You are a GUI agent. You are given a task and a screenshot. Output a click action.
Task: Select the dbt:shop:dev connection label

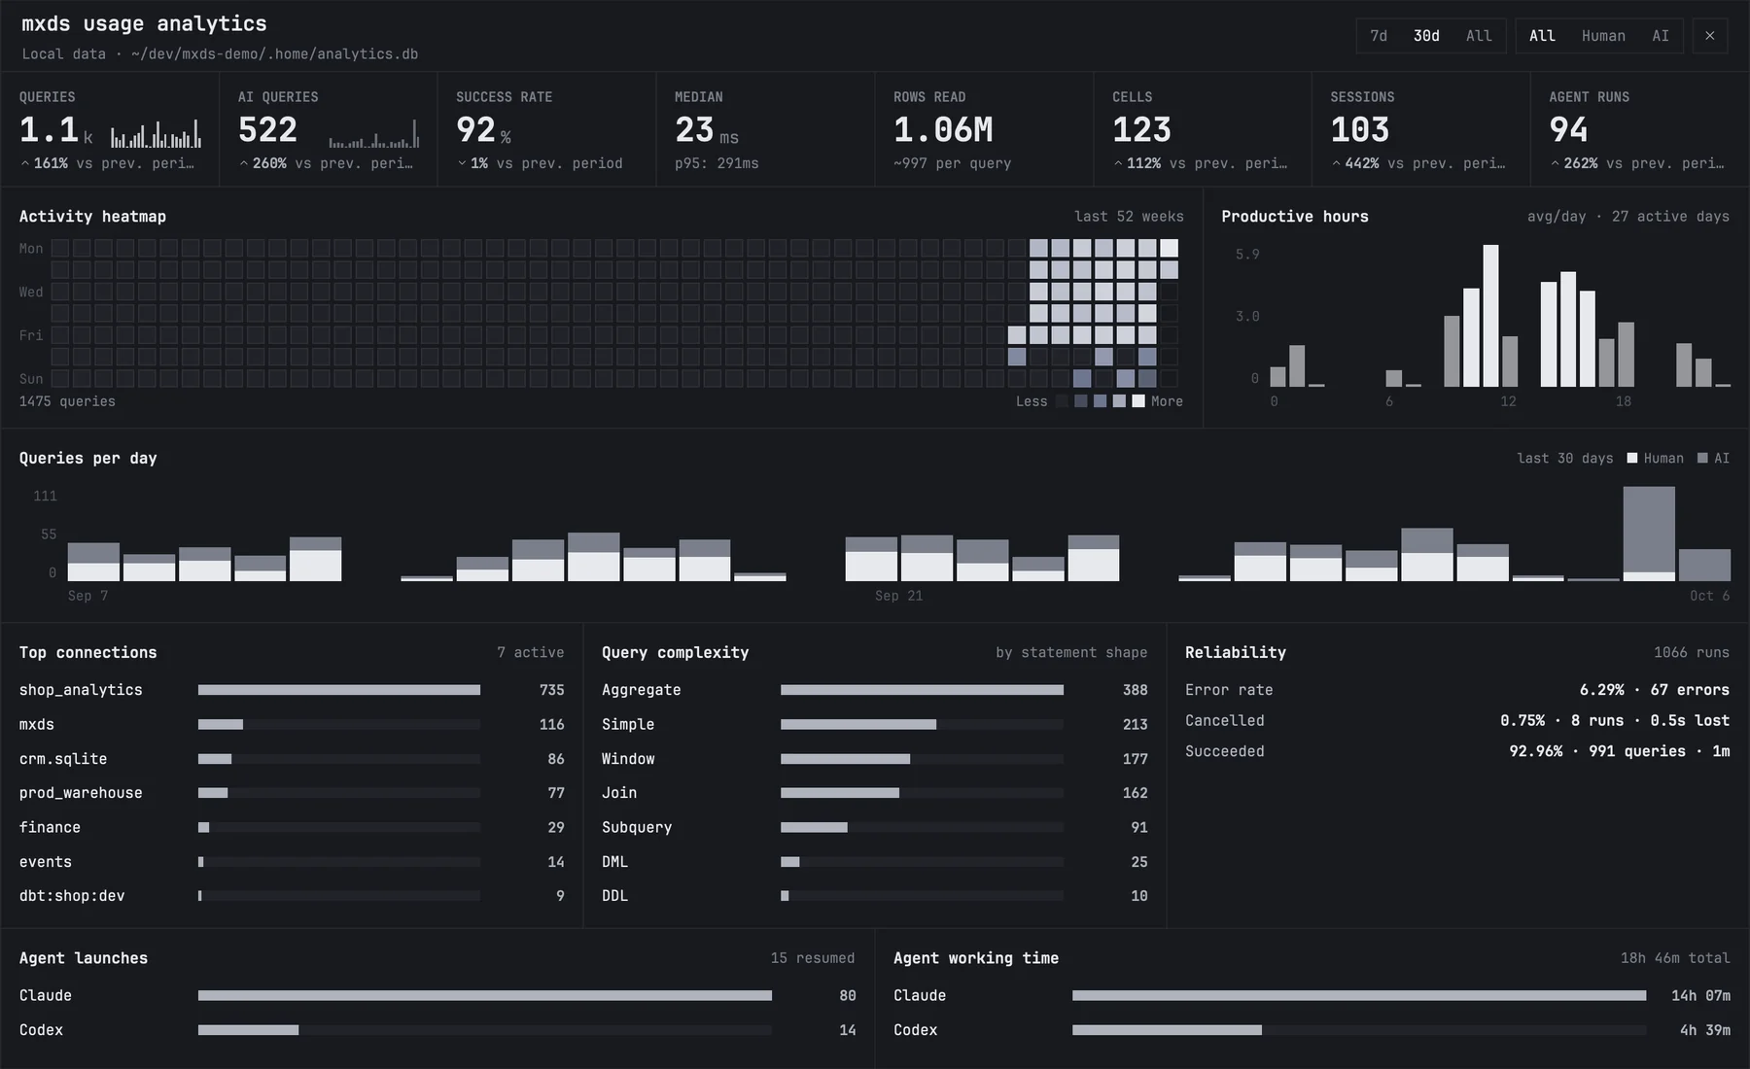[72, 896]
